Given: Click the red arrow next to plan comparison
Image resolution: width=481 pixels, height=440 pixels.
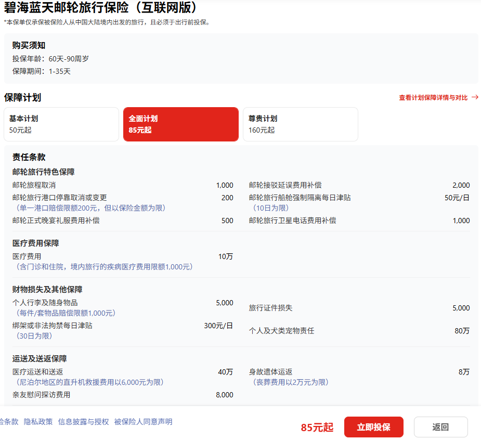Looking at the screenshot, I should click(475, 97).
